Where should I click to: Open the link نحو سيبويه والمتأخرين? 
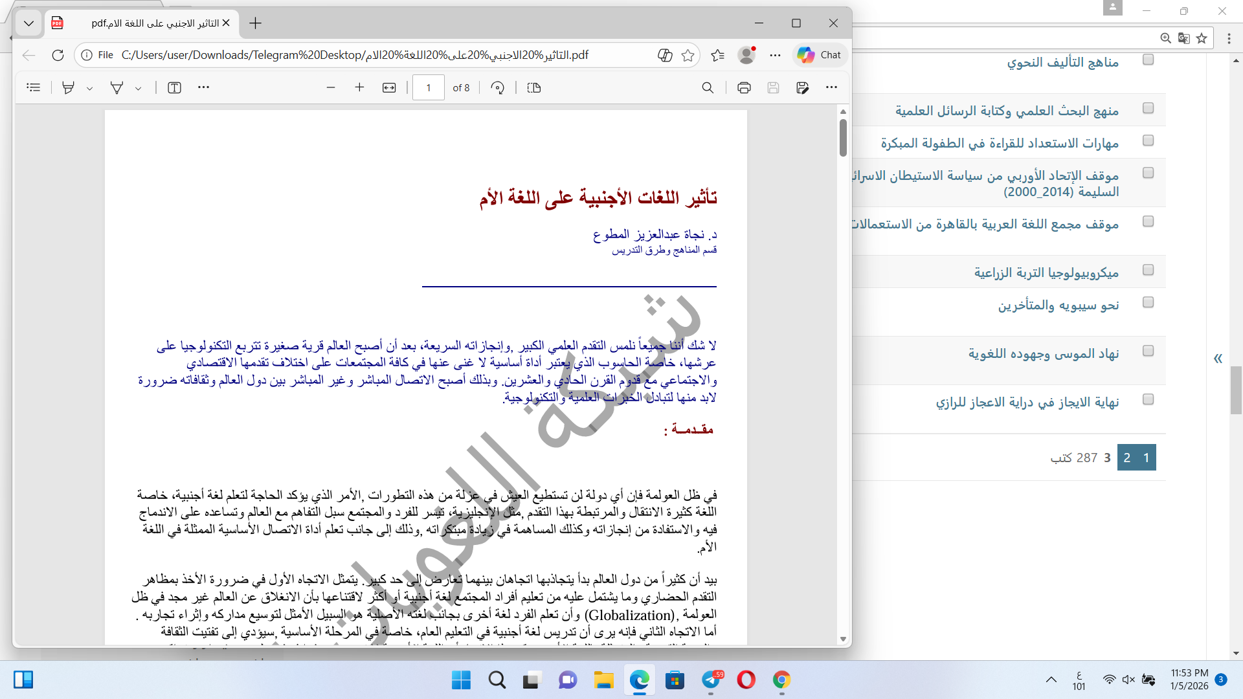[x=1058, y=305]
